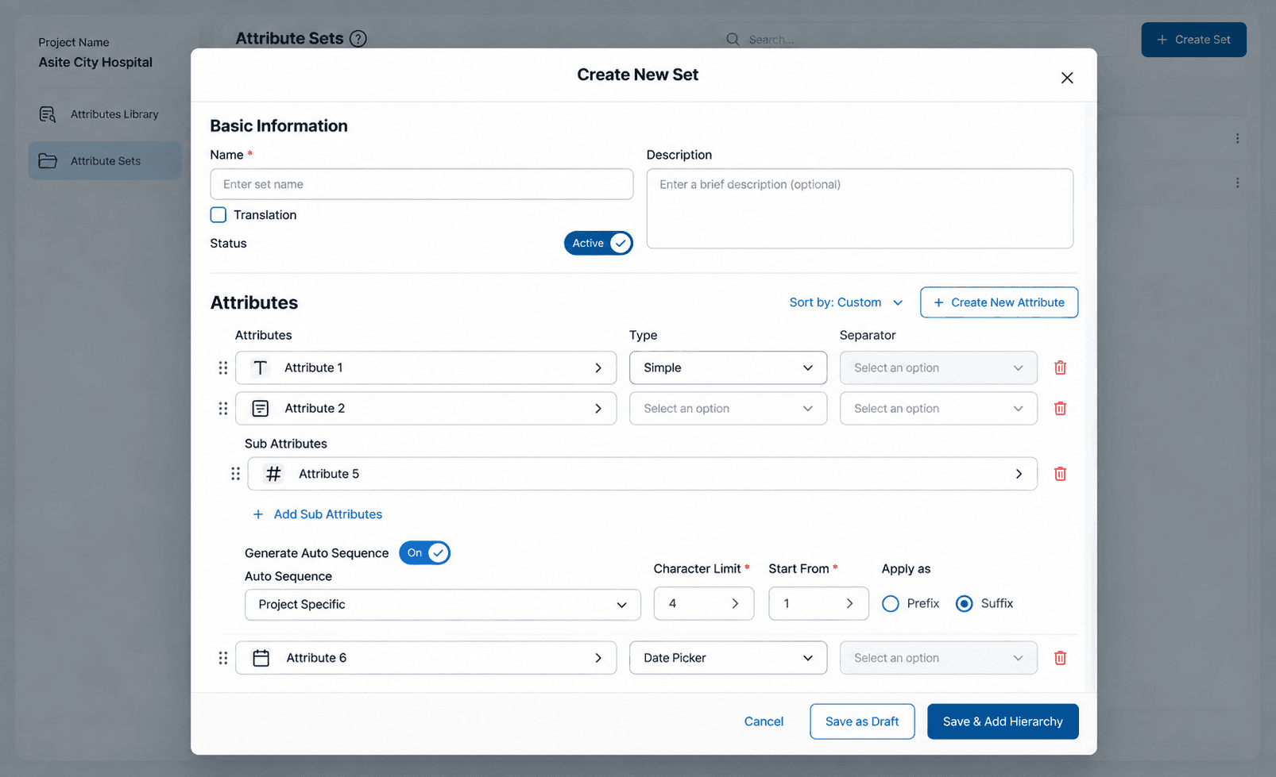The height and width of the screenshot is (777, 1276).
Task: Select the Prefix radio option
Action: [x=891, y=604]
